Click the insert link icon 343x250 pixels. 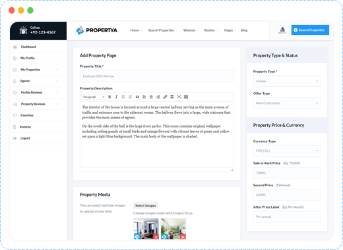[x=165, y=97]
